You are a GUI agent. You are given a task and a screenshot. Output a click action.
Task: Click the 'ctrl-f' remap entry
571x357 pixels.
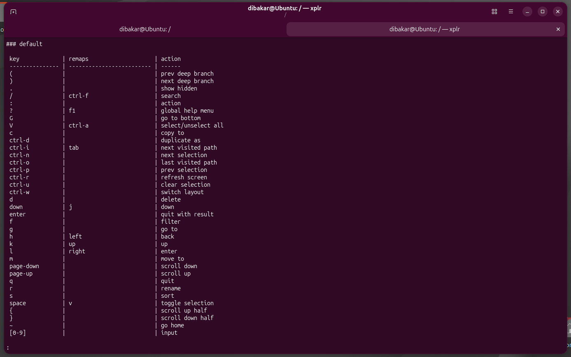(x=79, y=96)
